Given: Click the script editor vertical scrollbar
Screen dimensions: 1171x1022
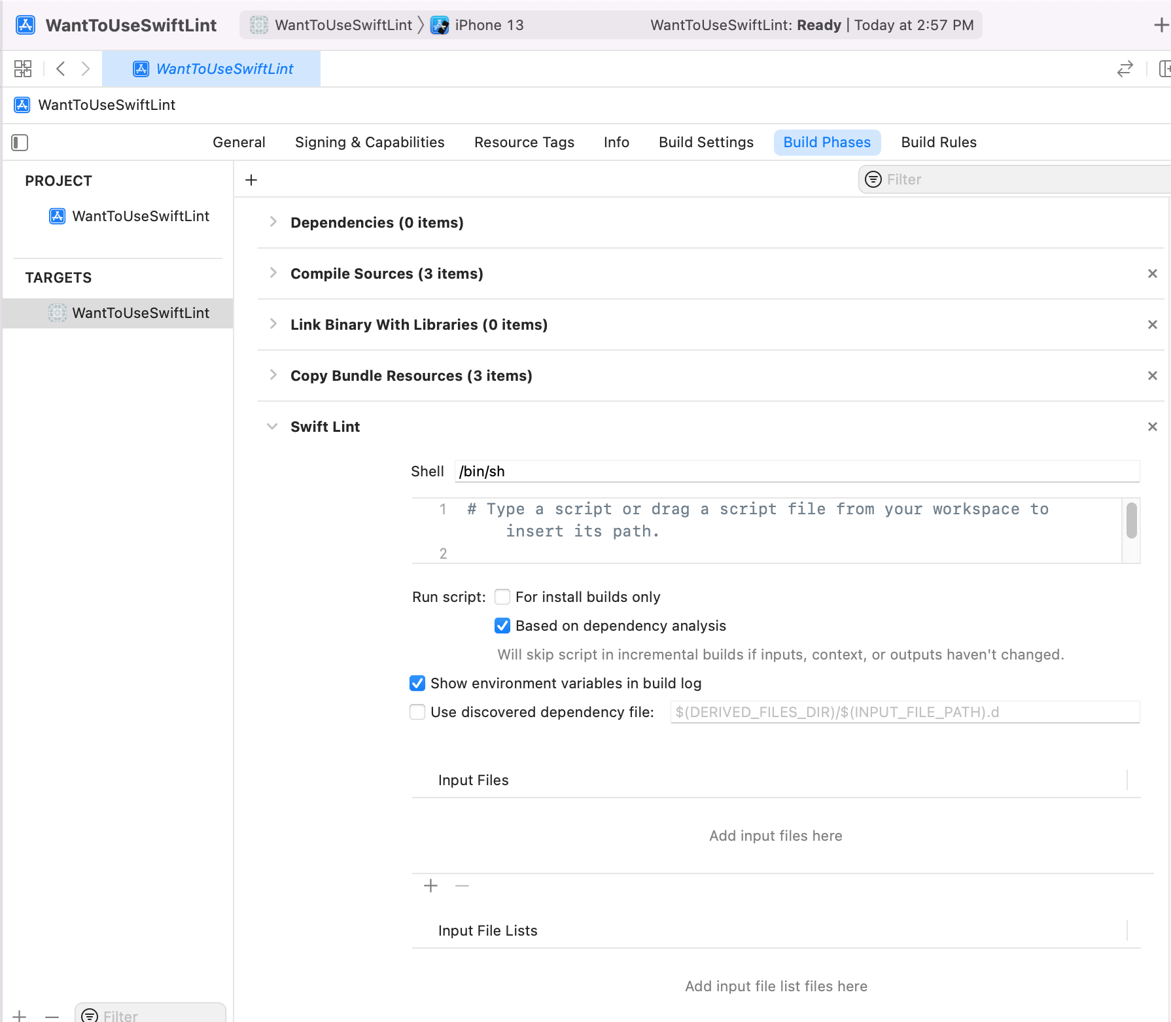Looking at the screenshot, I should 1132,520.
